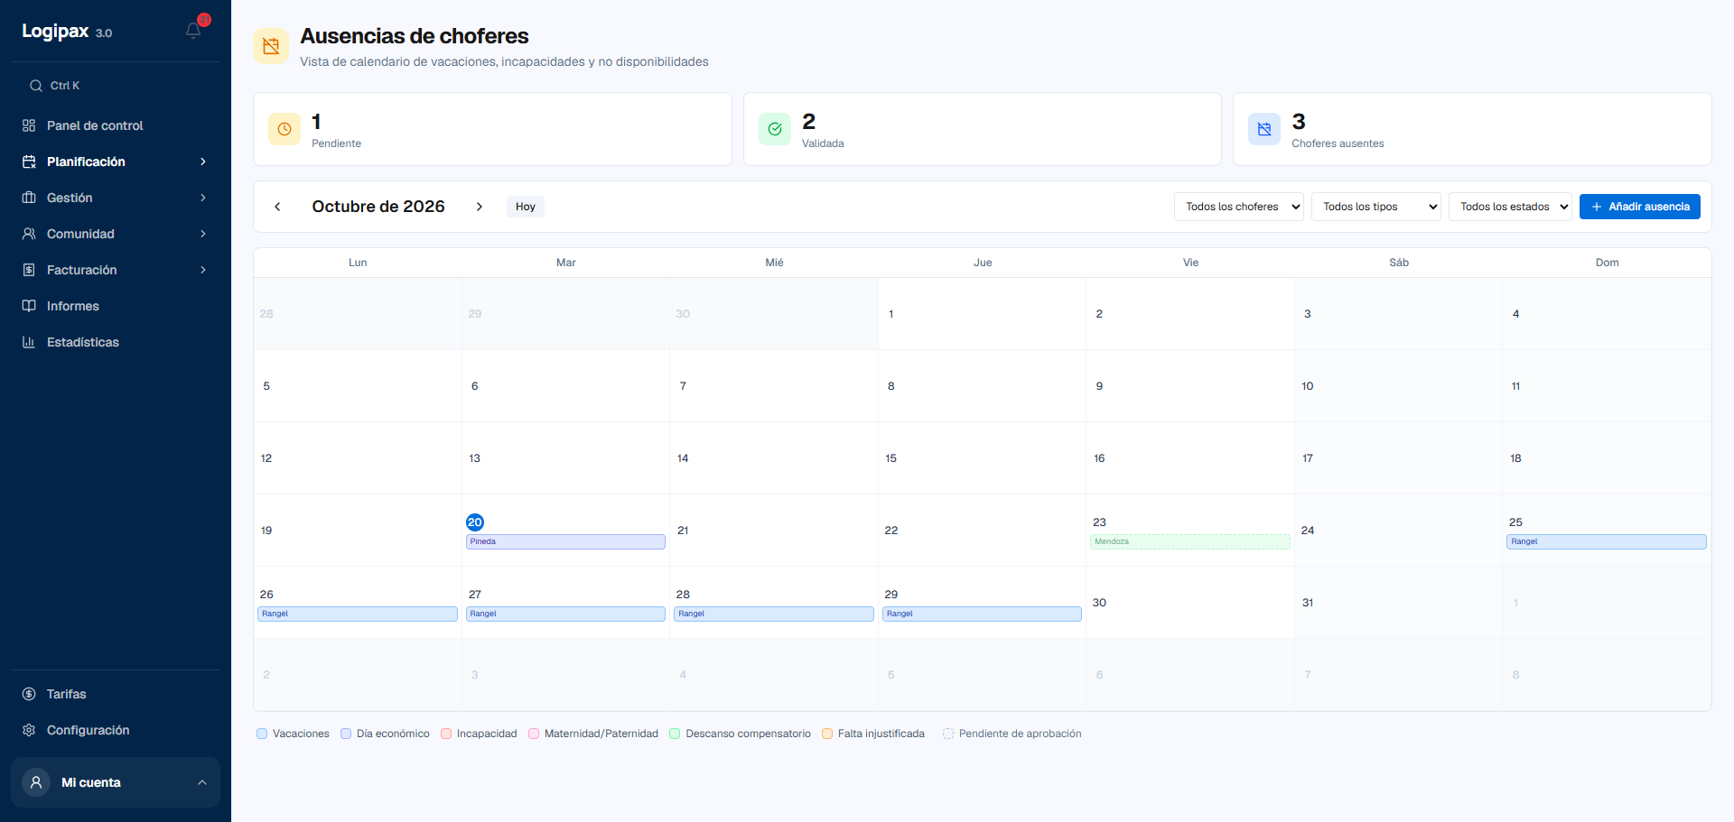
Task: Click the Incapacidad legend color swatch
Action: click(x=446, y=734)
